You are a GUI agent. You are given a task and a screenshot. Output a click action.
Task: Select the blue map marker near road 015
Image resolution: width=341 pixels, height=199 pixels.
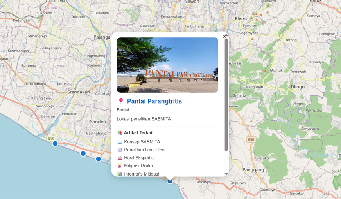pyautogui.click(x=55, y=143)
